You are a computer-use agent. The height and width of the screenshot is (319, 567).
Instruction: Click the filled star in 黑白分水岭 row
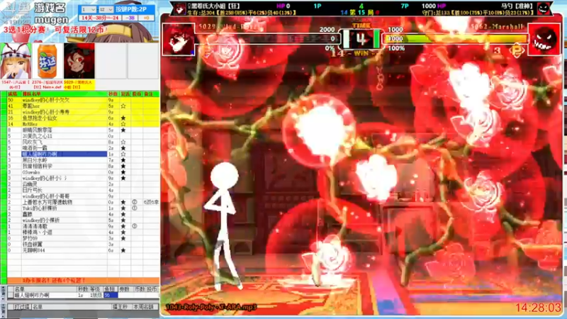[123, 160]
